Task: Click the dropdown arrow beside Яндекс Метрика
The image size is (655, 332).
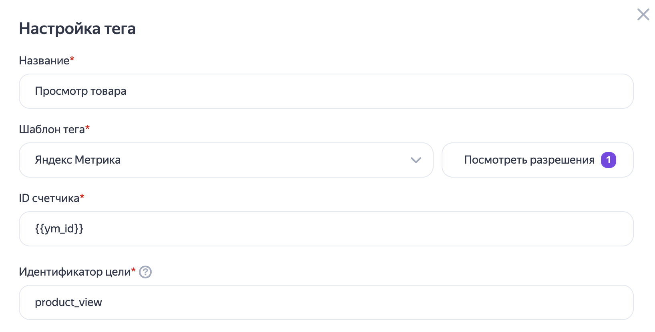Action: pyautogui.click(x=416, y=160)
